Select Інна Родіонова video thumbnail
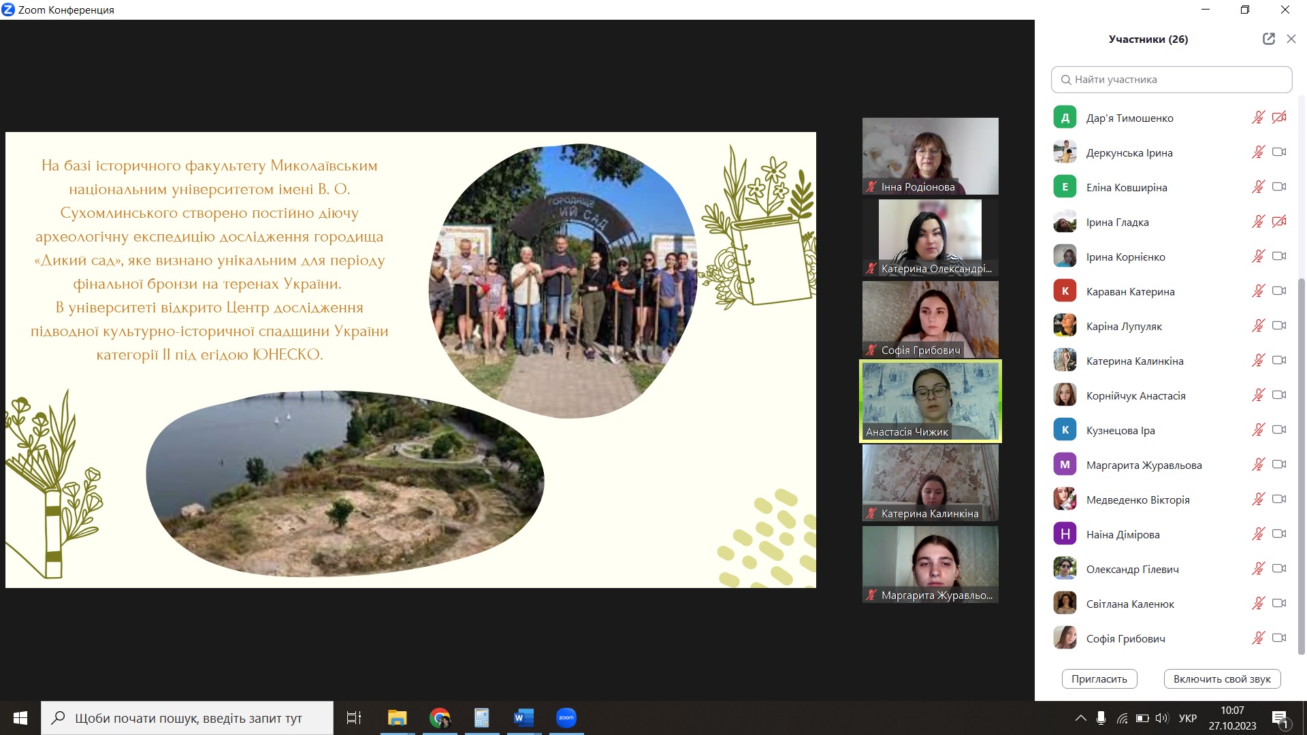 point(930,156)
